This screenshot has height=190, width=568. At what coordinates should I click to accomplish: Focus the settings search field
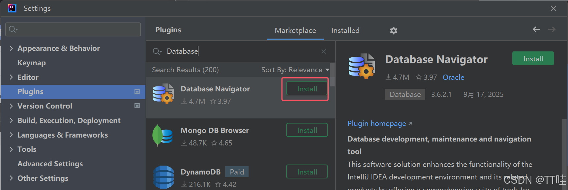[x=73, y=29]
